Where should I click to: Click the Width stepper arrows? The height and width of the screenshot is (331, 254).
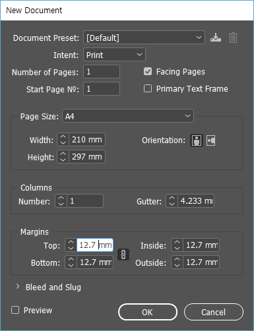click(63, 140)
